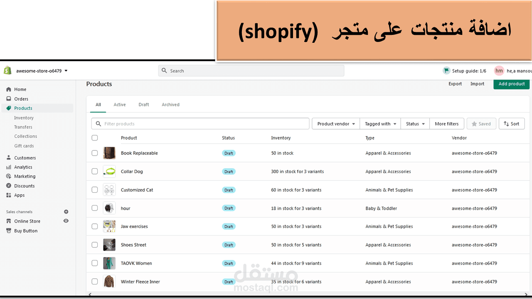Click the Add product button
Image resolution: width=532 pixels, height=299 pixels.
tap(512, 84)
